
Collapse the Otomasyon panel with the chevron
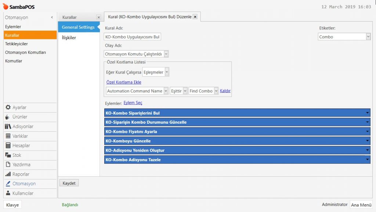pyautogui.click(x=52, y=17)
